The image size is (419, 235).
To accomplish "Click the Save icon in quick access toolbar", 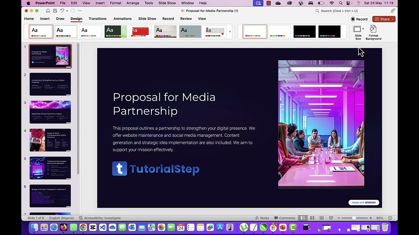I will pos(55,11).
